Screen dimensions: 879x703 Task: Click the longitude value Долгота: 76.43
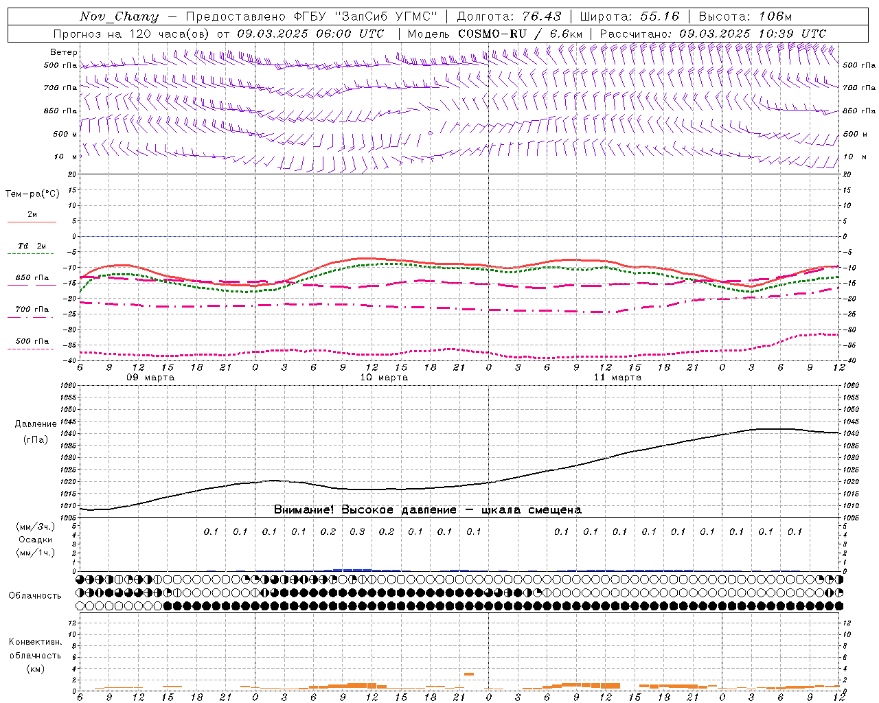coord(509,16)
